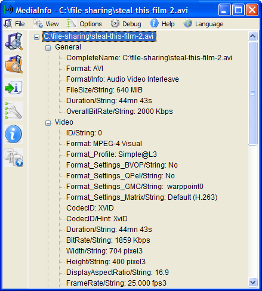Collapse the root file path tree node
Viewport: 262px width, 291px height.
pyautogui.click(x=36, y=37)
